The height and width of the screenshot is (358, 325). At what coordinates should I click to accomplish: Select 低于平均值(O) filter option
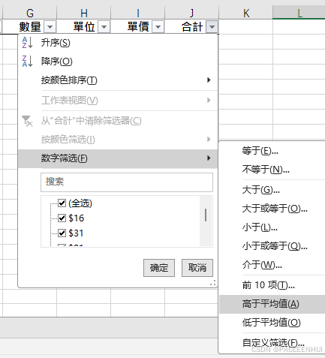272,323
